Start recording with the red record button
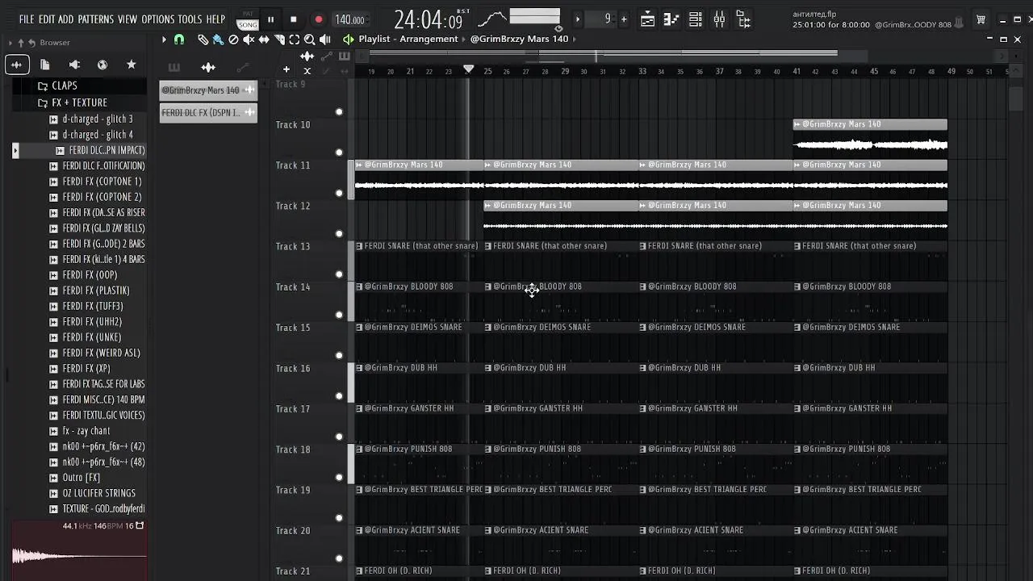 319,19
